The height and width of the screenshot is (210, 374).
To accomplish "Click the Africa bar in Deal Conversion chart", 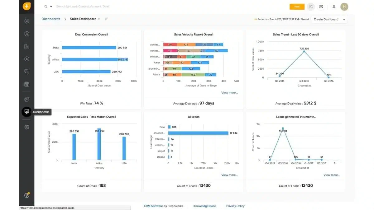I will pyautogui.click(x=95, y=59).
